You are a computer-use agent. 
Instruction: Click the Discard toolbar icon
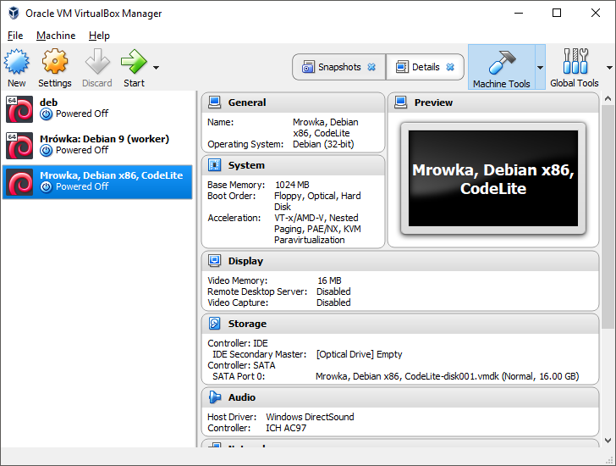pyautogui.click(x=97, y=62)
